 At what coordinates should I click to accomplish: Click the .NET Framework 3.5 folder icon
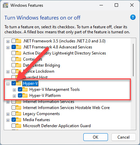19,41
